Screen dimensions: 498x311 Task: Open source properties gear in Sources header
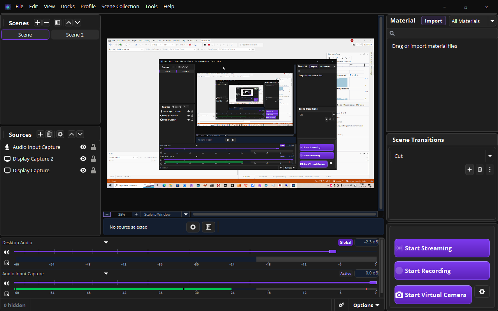(x=60, y=134)
